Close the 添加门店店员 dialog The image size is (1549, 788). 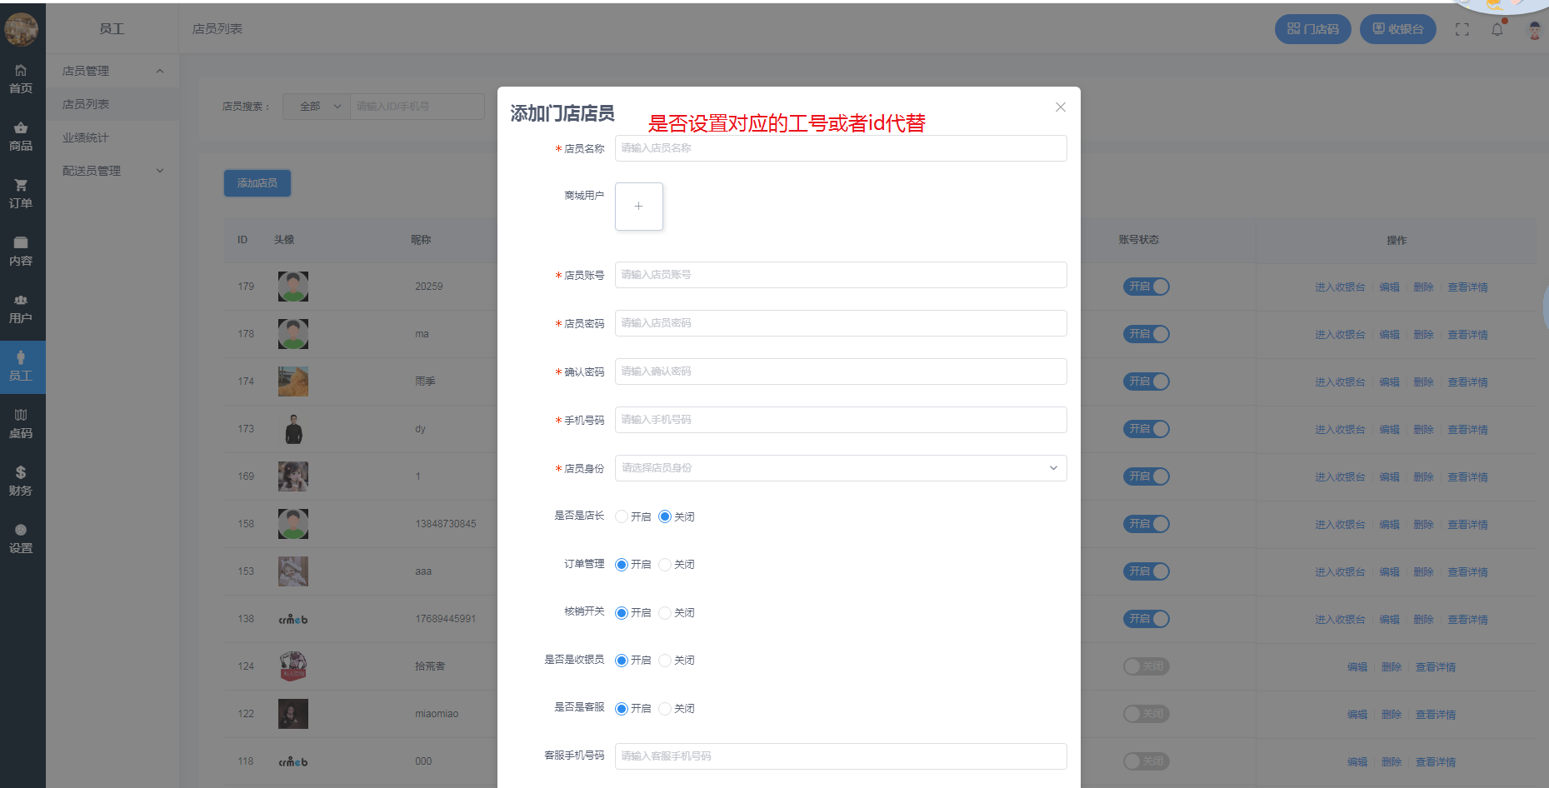(x=1061, y=107)
